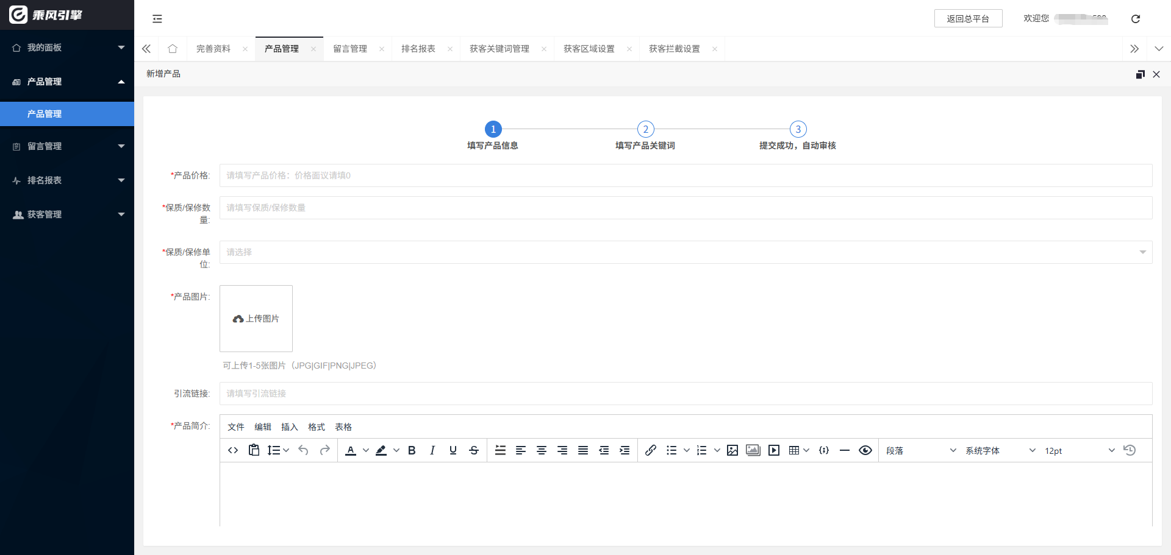This screenshot has width=1171, height=555.
Task: Insert a horizontal rule line
Action: tap(845, 450)
